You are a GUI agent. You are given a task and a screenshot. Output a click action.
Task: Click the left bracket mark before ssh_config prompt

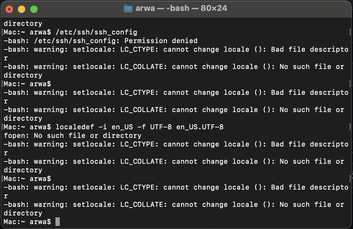[2, 32]
